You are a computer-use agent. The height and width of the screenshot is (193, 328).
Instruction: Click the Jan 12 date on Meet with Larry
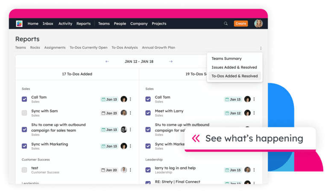pos(233,113)
